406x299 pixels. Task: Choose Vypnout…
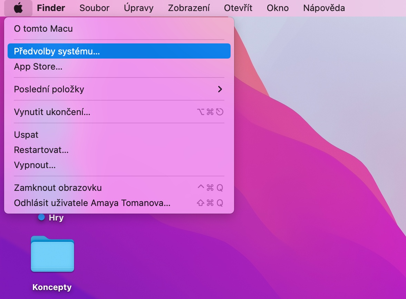coord(119,165)
